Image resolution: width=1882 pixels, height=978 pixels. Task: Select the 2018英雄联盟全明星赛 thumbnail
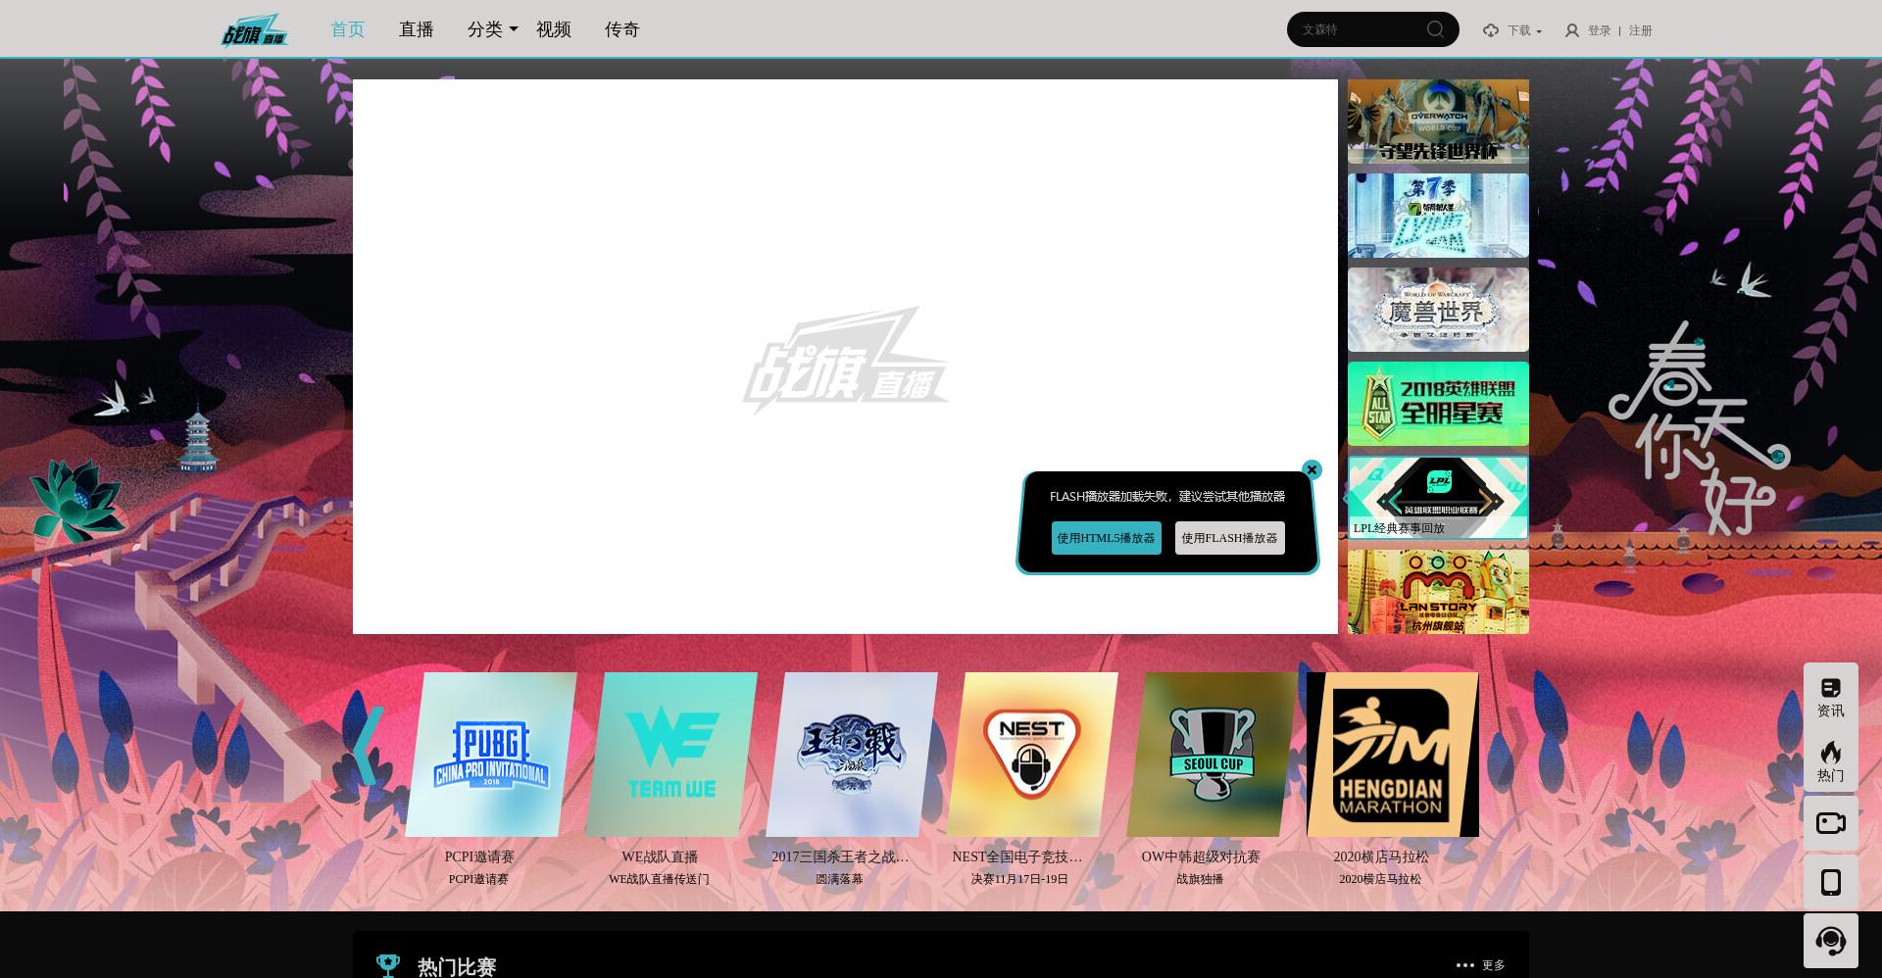(1438, 404)
